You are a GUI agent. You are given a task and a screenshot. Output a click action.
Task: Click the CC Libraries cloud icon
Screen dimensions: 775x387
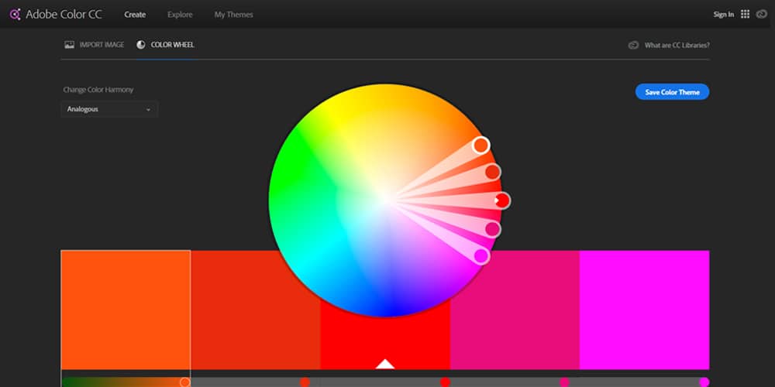633,45
